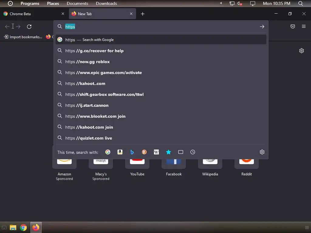Viewport: 311px width, 233px height.
Task: Click the Import bookmarks button
Action: 23,37
